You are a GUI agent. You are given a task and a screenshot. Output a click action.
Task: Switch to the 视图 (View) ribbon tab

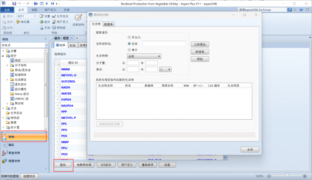pos(34,10)
